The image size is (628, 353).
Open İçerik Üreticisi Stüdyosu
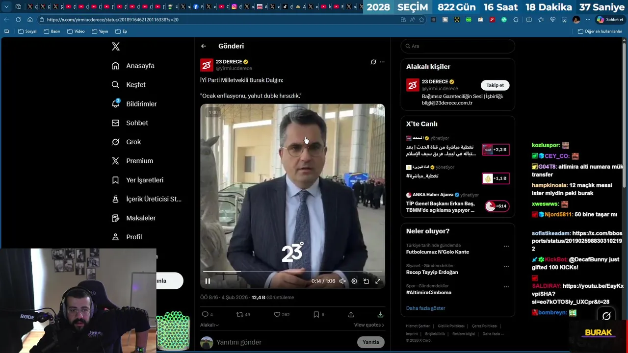coord(146,199)
